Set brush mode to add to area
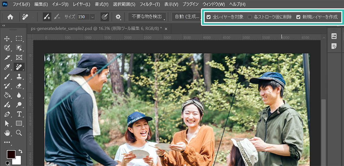The image size is (344, 166). pyautogui.click(x=47, y=17)
